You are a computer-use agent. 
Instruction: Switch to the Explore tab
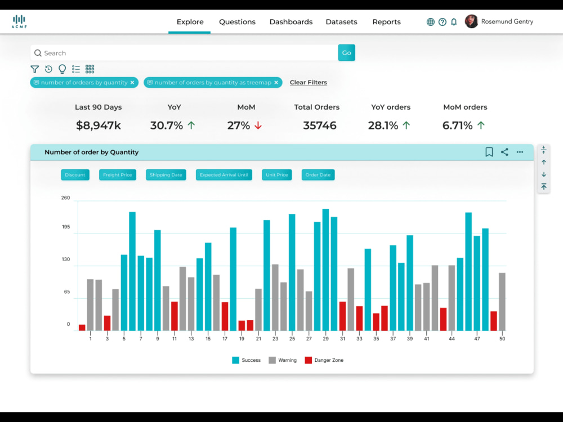click(x=190, y=22)
